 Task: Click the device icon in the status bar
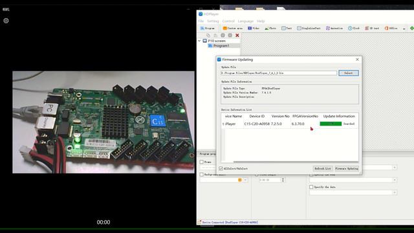pyautogui.click(x=199, y=223)
